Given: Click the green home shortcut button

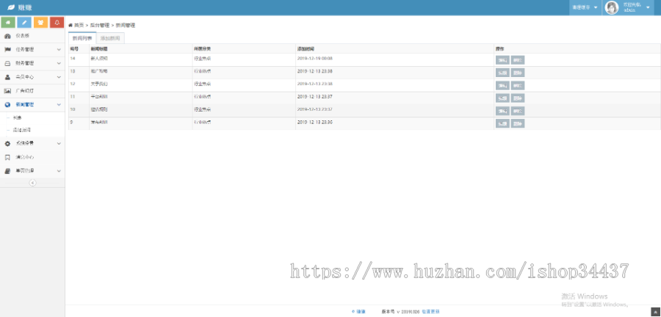Looking at the screenshot, I should click(x=8, y=23).
